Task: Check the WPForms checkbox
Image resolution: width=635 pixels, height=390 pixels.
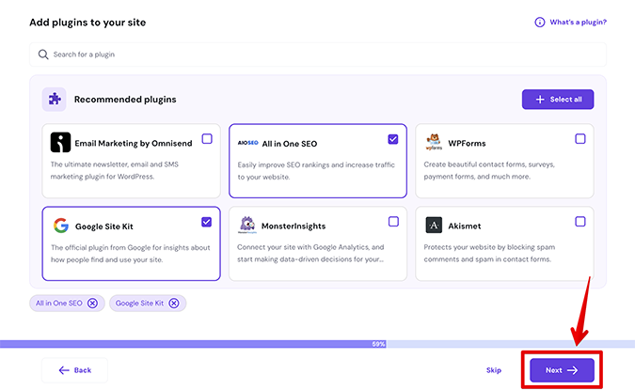Action: coord(580,139)
